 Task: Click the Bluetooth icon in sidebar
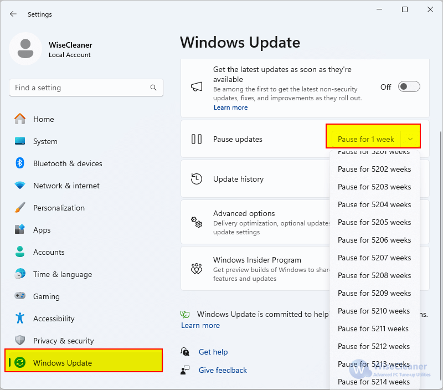(x=20, y=163)
